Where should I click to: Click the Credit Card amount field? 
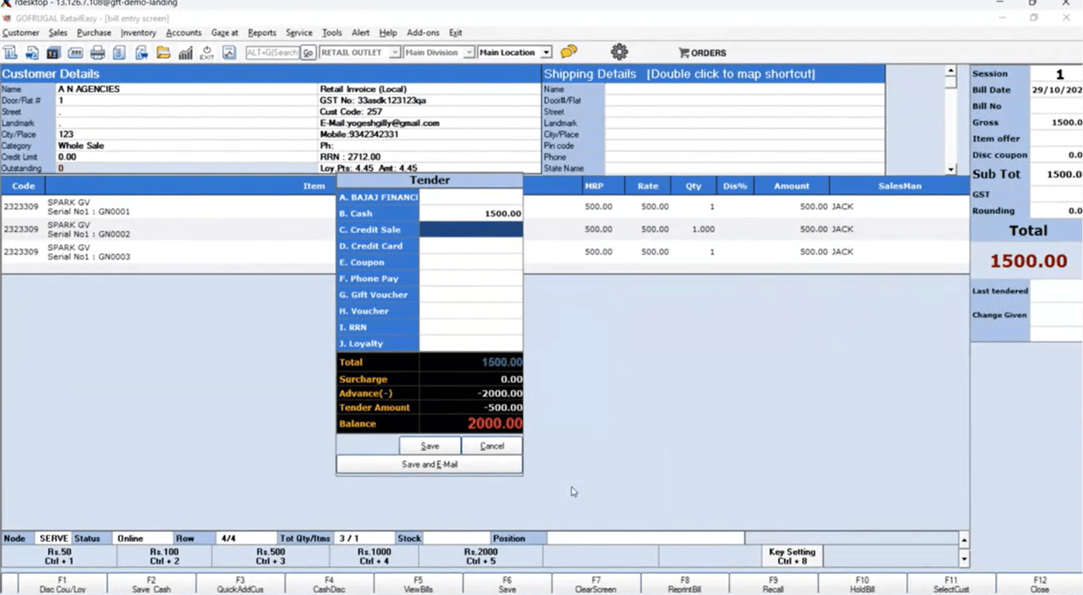click(x=471, y=246)
